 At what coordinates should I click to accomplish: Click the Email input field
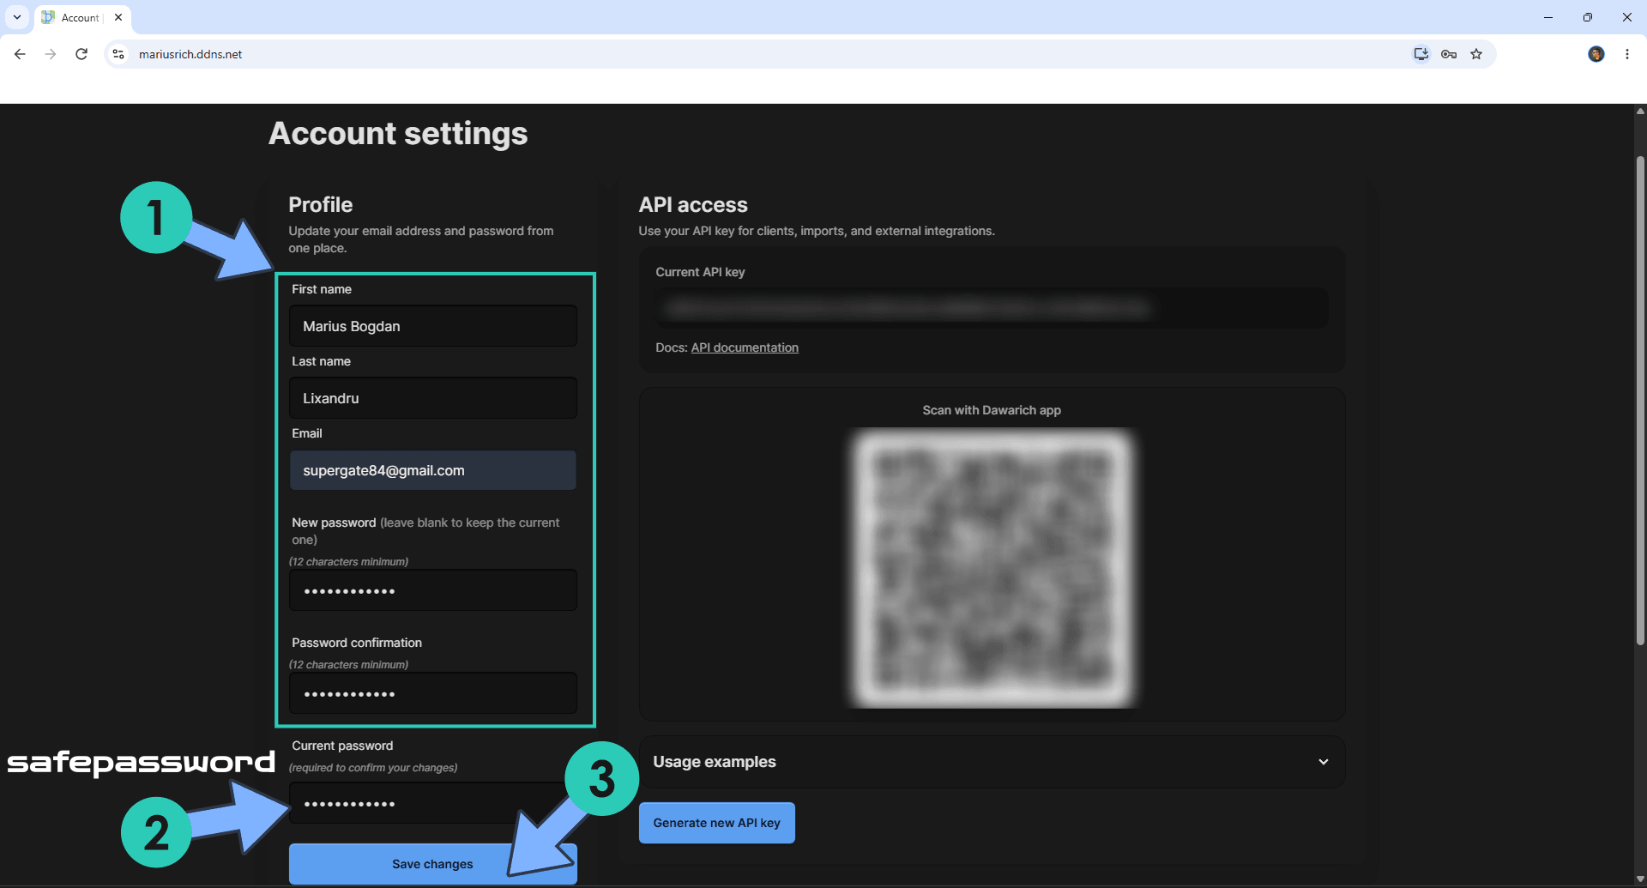(433, 470)
